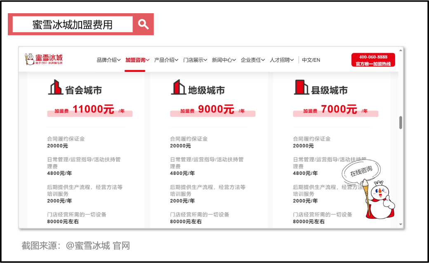429x263 pixels.
Task: Click the search field with 蜜雪冰城加盟费用
Action: click(x=73, y=24)
